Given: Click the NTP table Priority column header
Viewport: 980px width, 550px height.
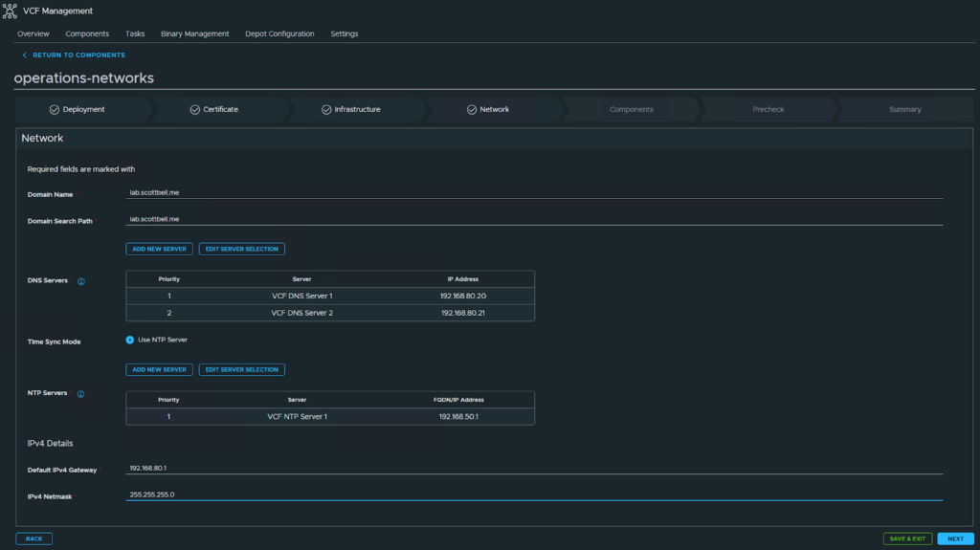Looking at the screenshot, I should coord(168,400).
